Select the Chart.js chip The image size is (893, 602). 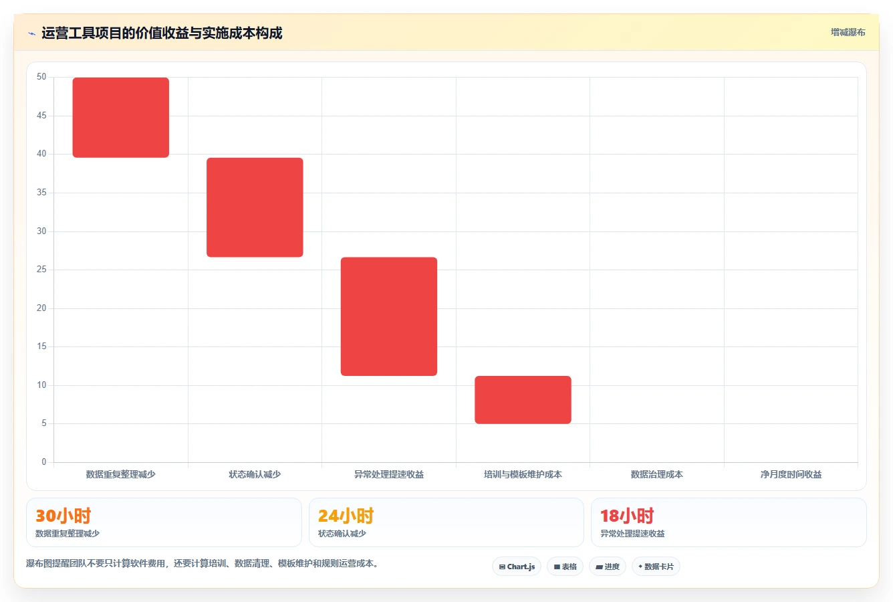tap(517, 567)
